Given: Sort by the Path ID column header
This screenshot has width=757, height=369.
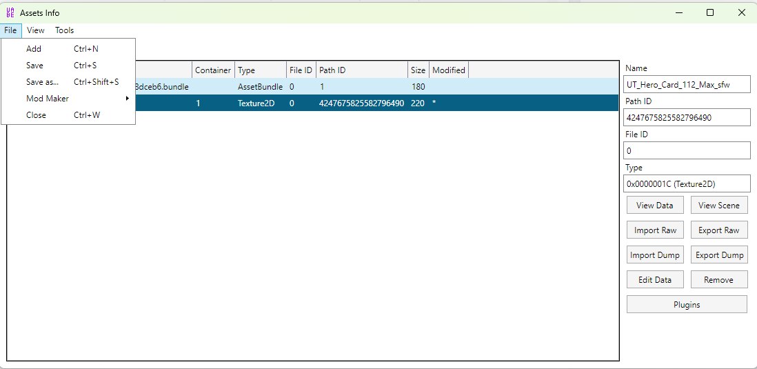Looking at the screenshot, I should click(x=361, y=70).
